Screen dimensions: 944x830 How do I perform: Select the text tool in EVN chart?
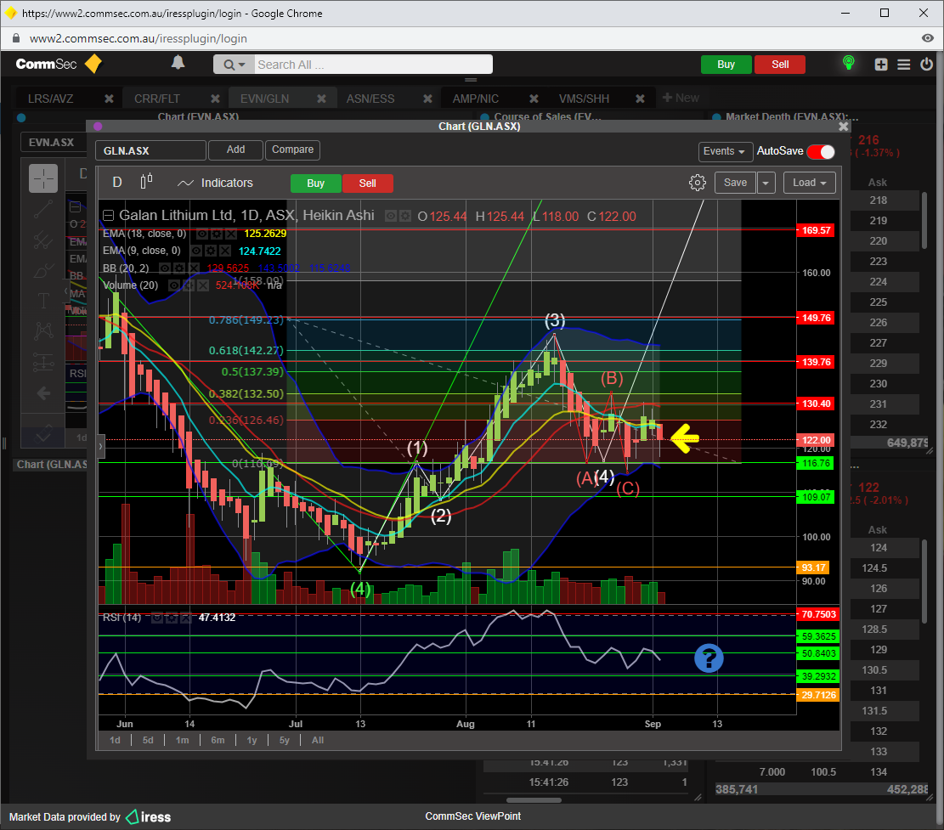tap(43, 301)
